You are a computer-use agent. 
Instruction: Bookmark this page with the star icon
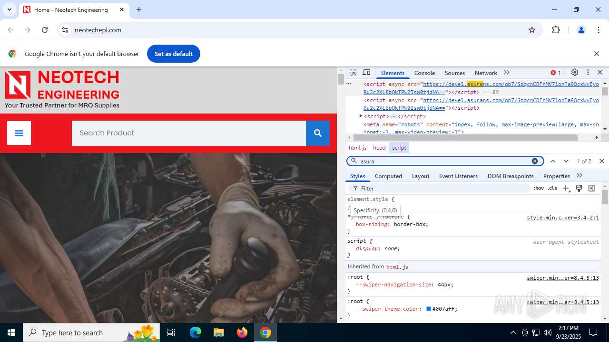pyautogui.click(x=532, y=30)
